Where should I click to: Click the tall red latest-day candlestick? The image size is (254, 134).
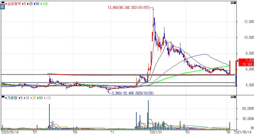coord(230,67)
